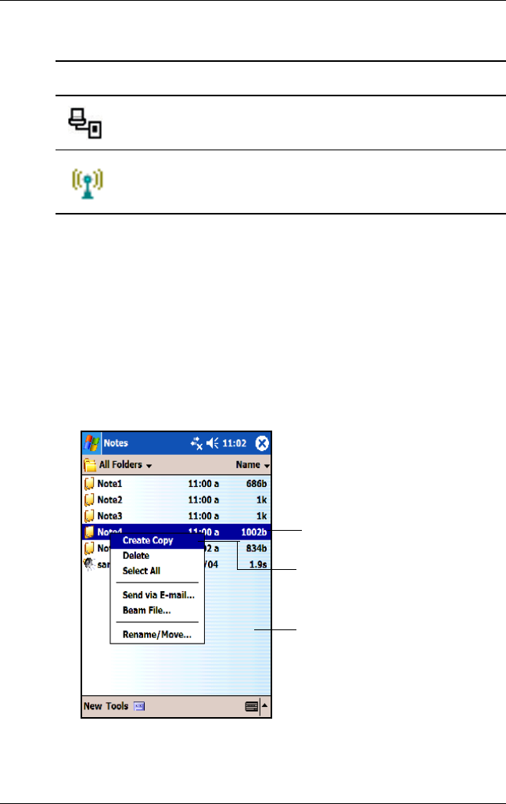The height and width of the screenshot is (804, 506).
Task: Click the recording cassette icon in bottom bar
Action: [139, 707]
